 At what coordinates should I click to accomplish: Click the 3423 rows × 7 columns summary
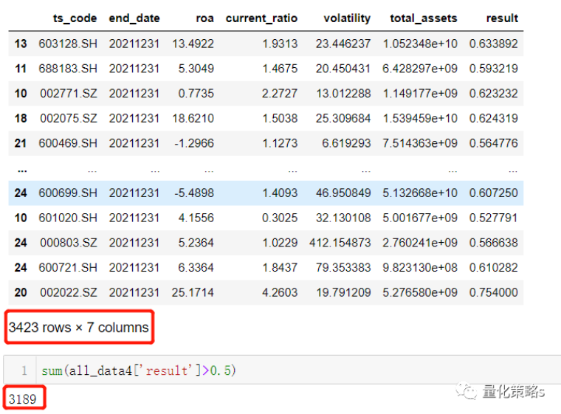click(79, 328)
